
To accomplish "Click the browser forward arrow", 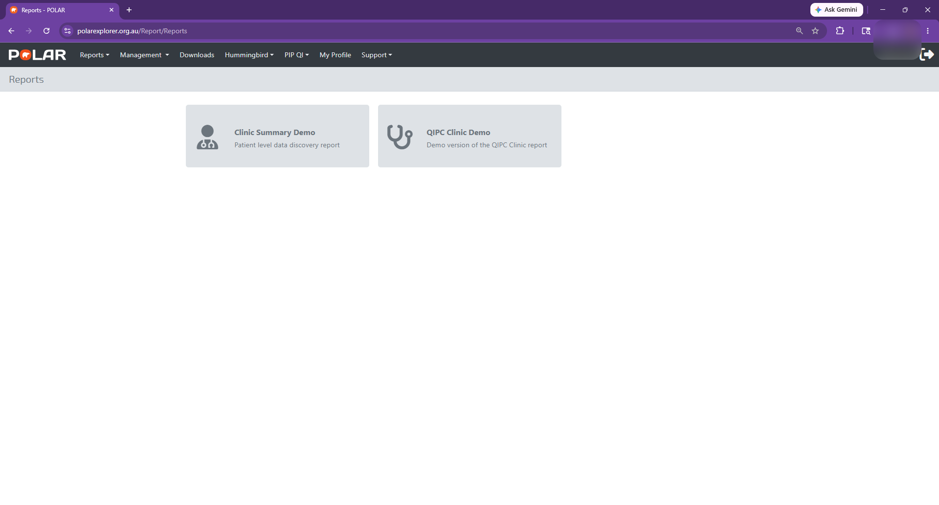I will [x=29, y=31].
